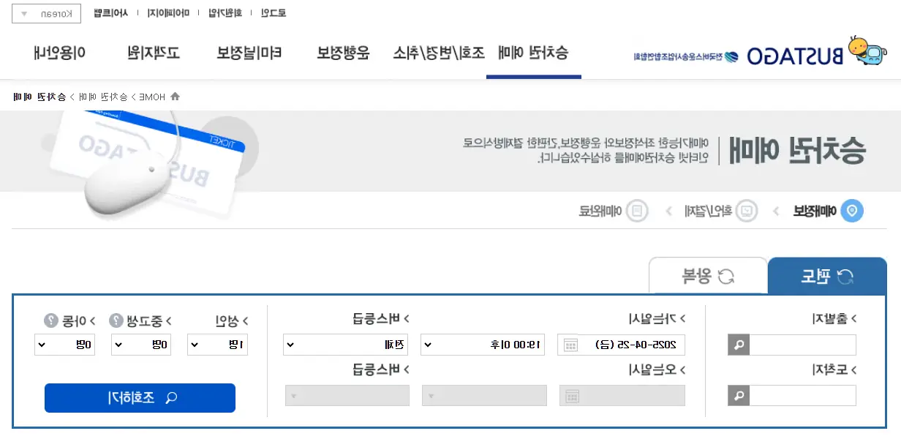Open the 조회/변경/취소 menu

click(439, 53)
